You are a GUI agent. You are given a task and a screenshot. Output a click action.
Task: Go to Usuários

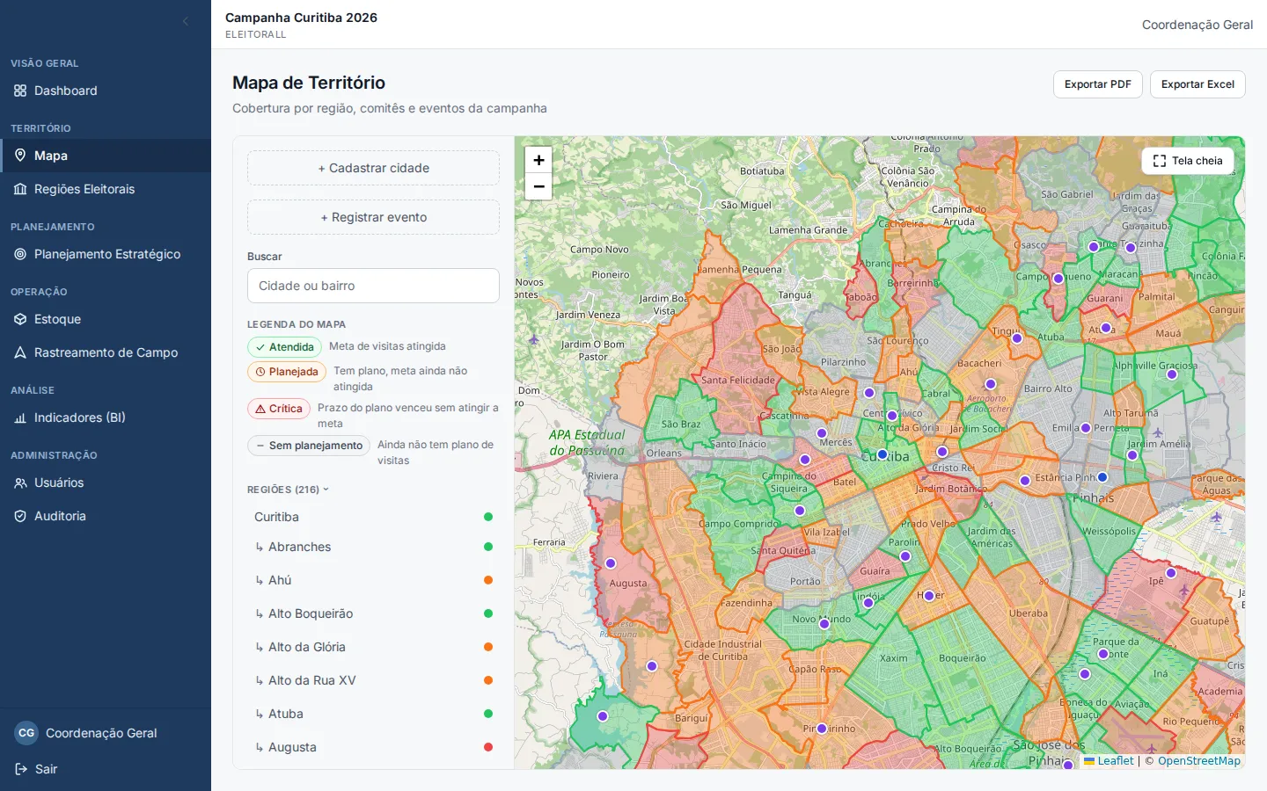tap(106, 483)
